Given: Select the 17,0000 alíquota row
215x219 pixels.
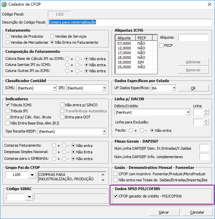Looking at the screenshot, I should tap(136, 53).
